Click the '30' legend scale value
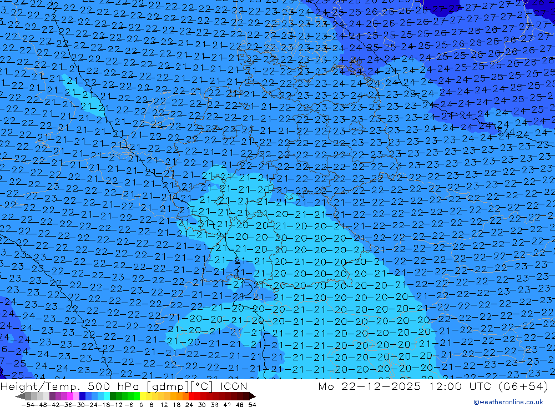The height and width of the screenshot is (407, 555). (x=202, y=405)
